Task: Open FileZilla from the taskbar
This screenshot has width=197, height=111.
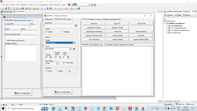Action: (x=130, y=108)
